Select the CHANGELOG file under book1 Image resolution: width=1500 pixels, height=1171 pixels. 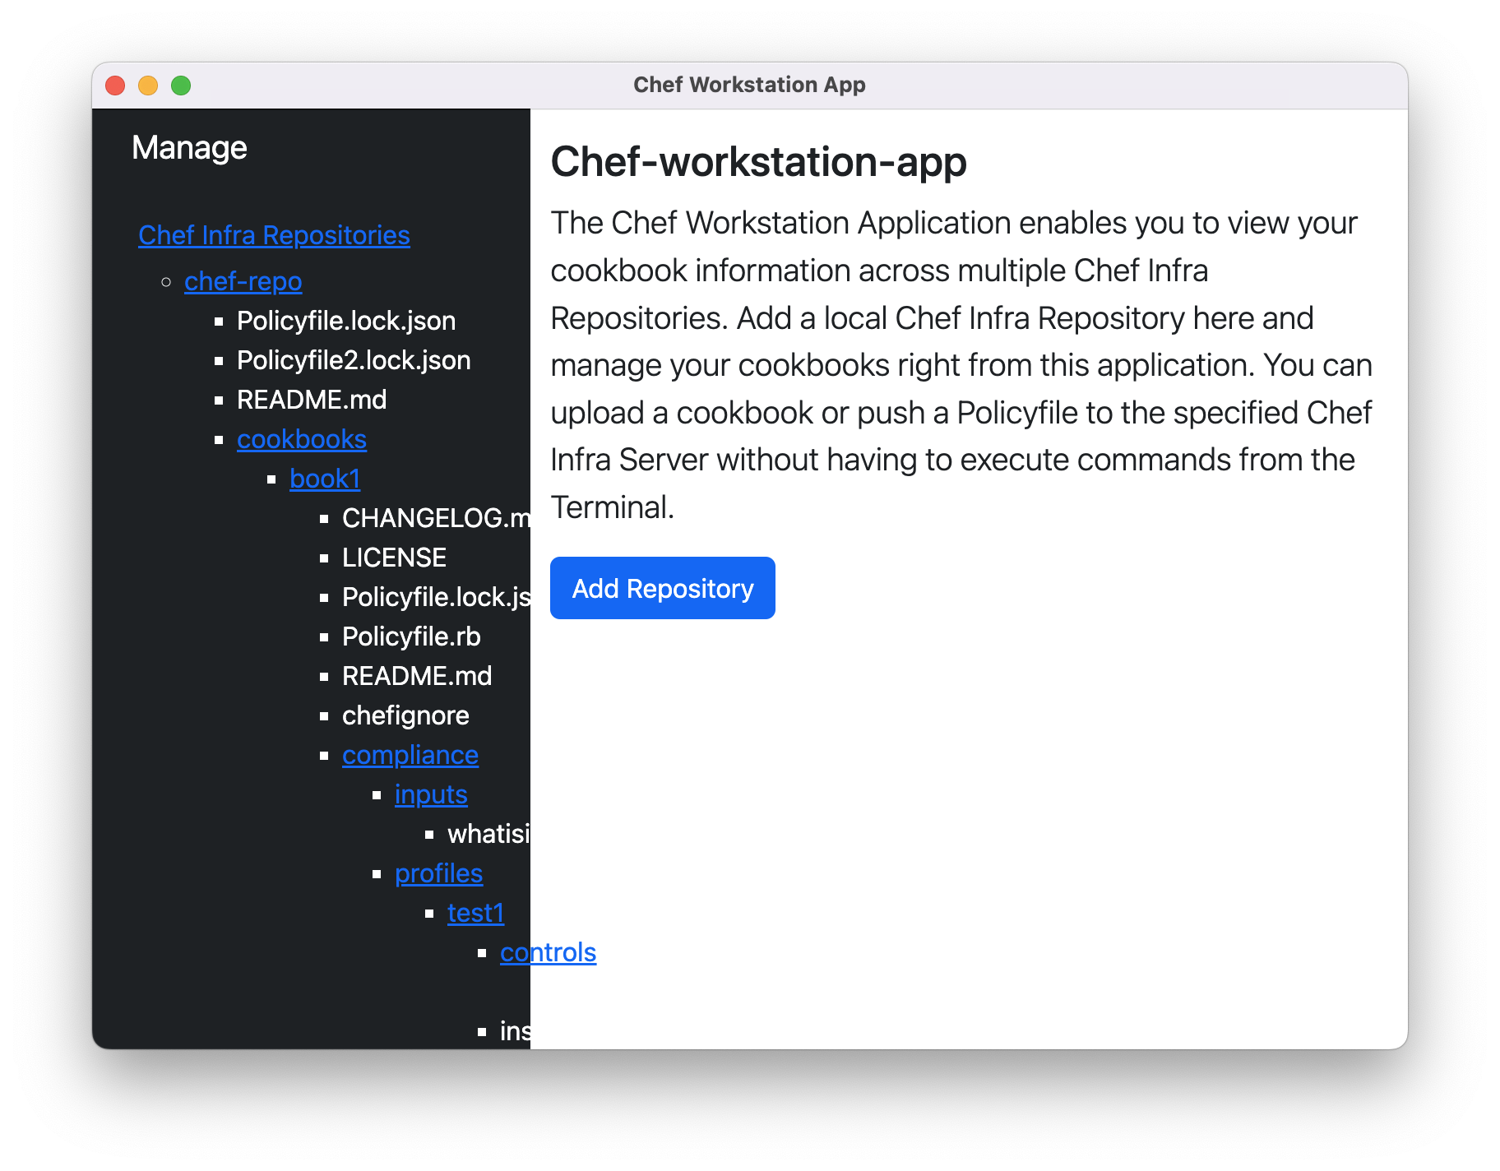(436, 518)
